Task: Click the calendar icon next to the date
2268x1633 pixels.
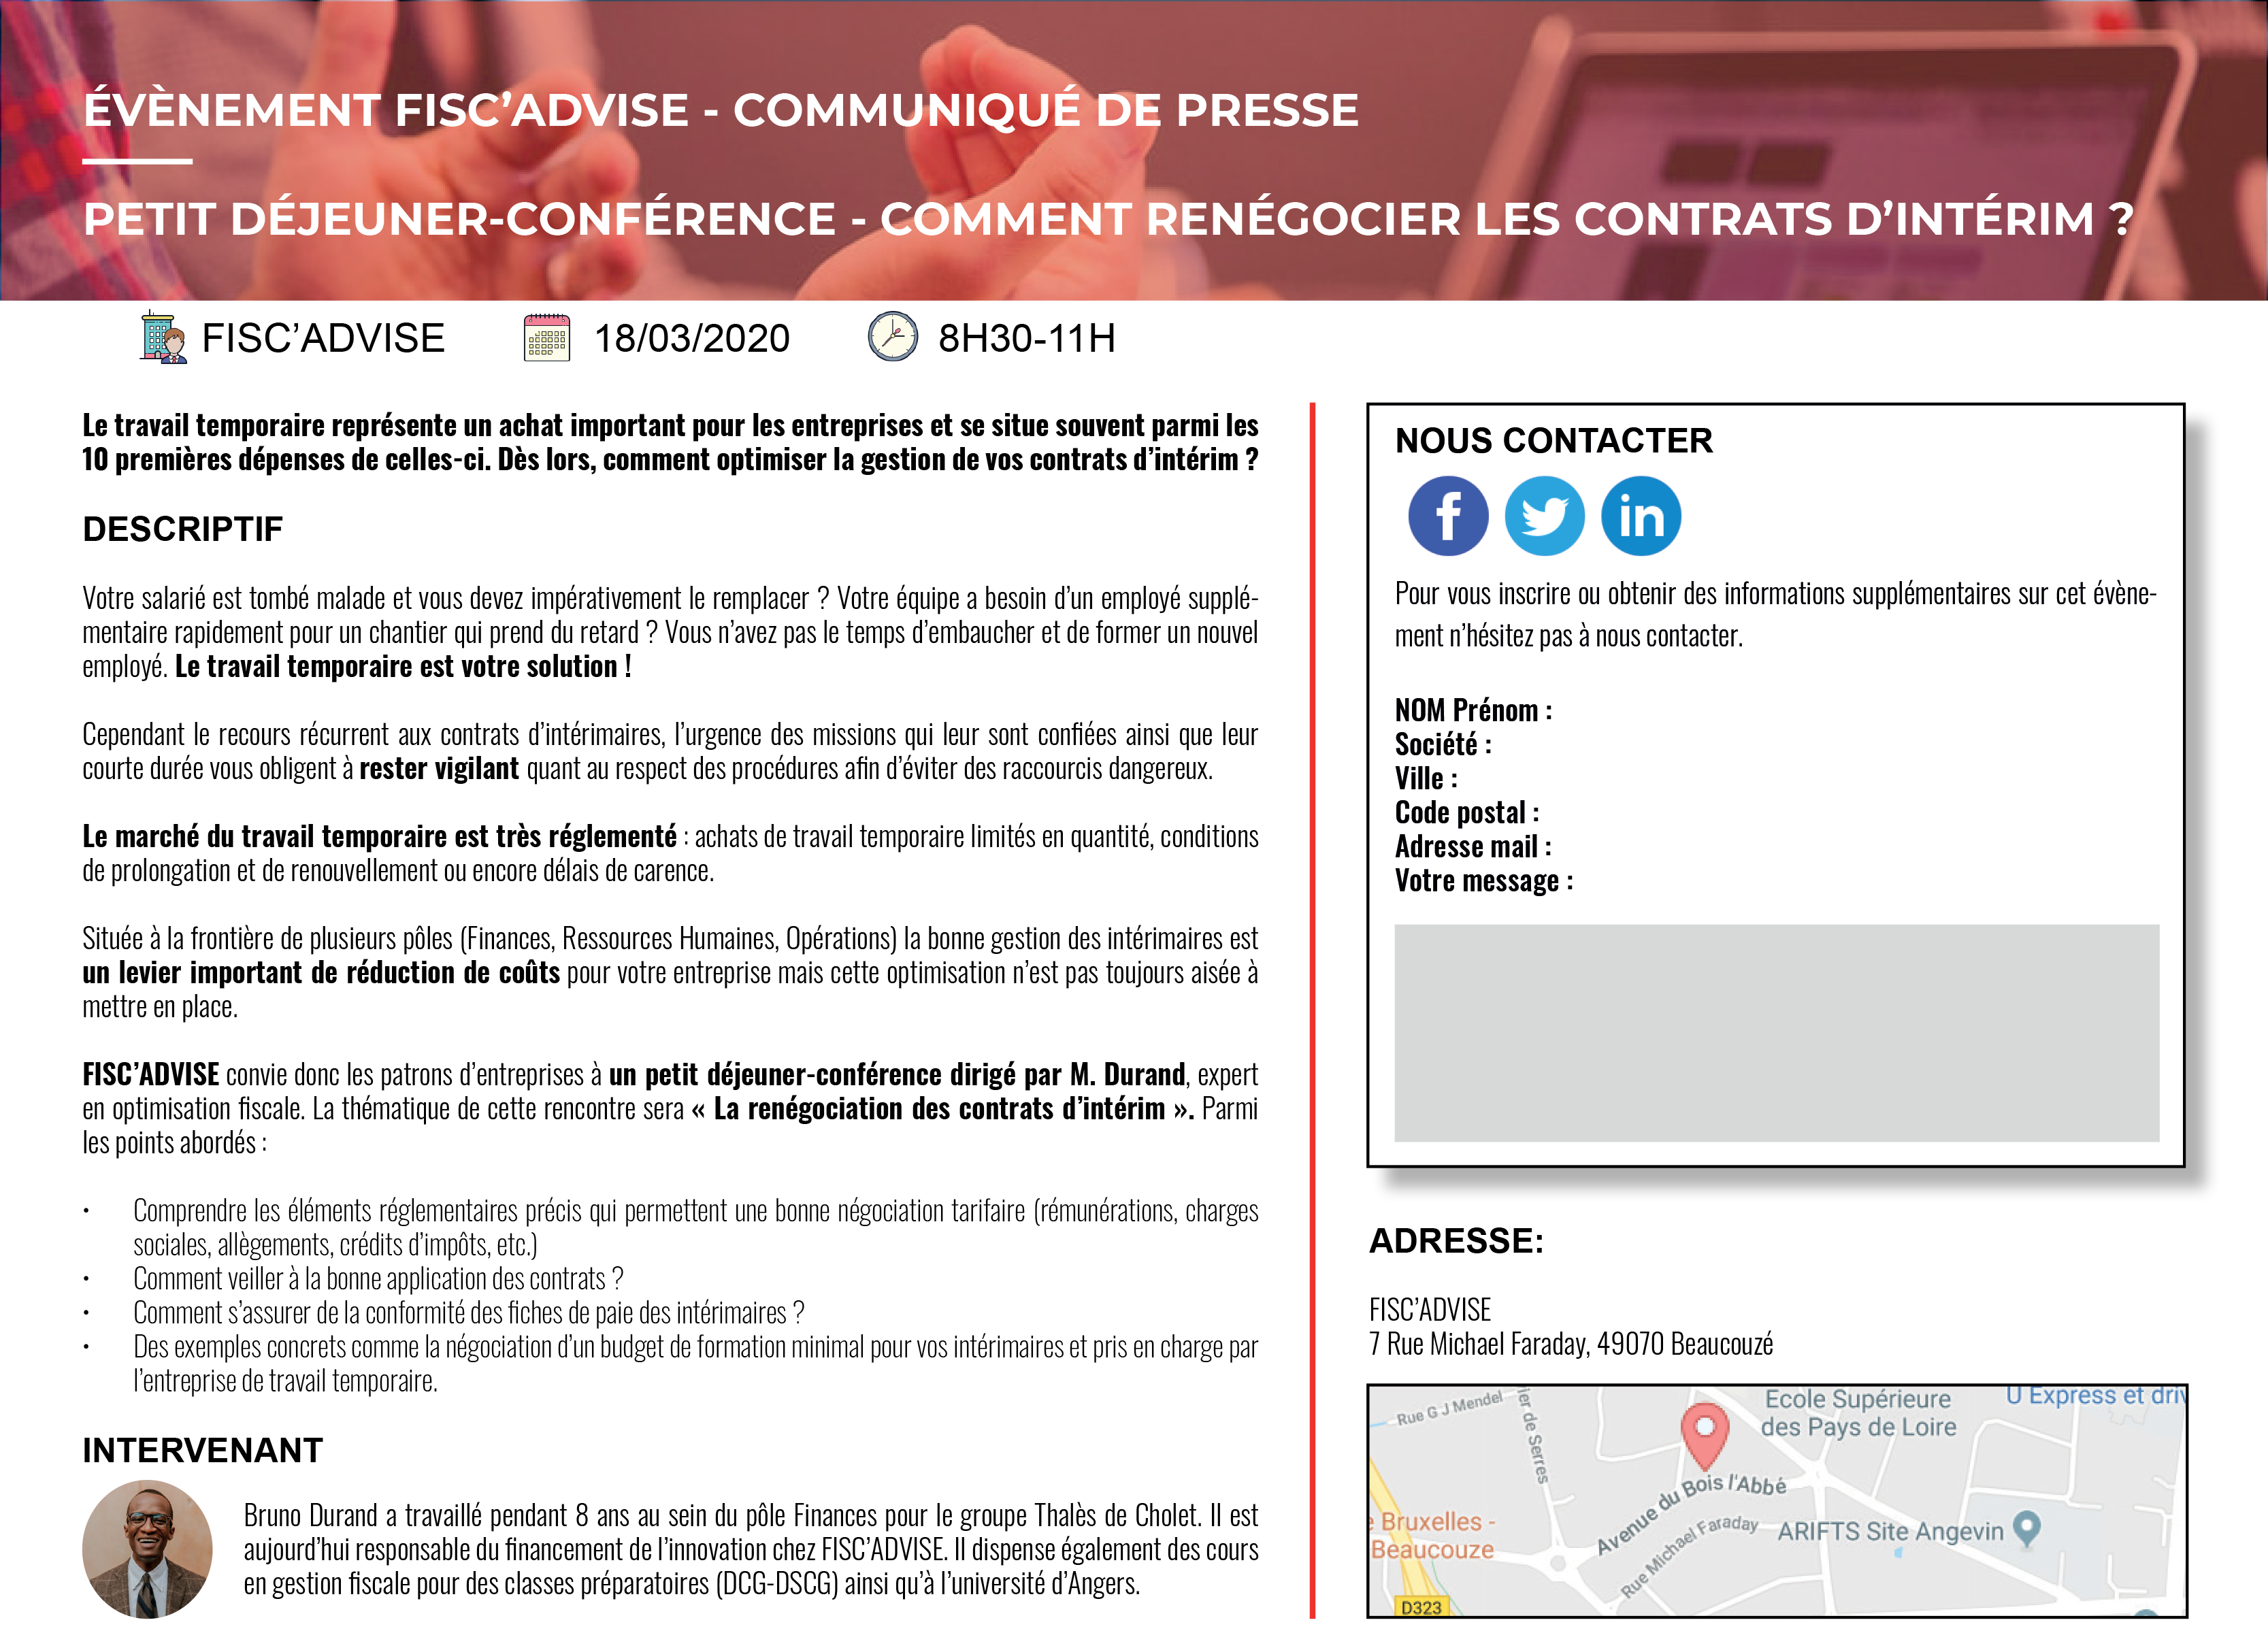Action: click(x=545, y=338)
